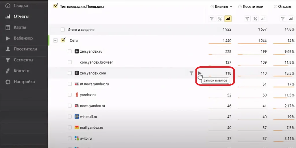296x148 pixels.
Task: Click the win.mail.ru site name
Action: pyautogui.click(x=88, y=117)
